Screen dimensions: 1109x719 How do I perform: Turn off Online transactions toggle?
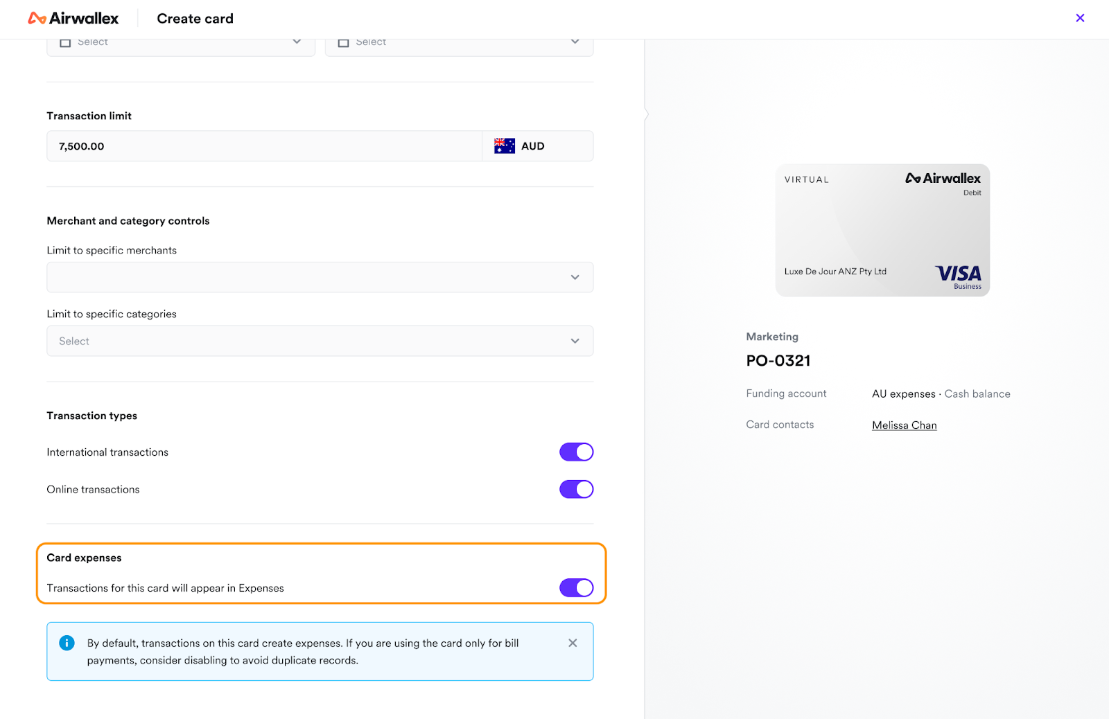click(x=576, y=490)
